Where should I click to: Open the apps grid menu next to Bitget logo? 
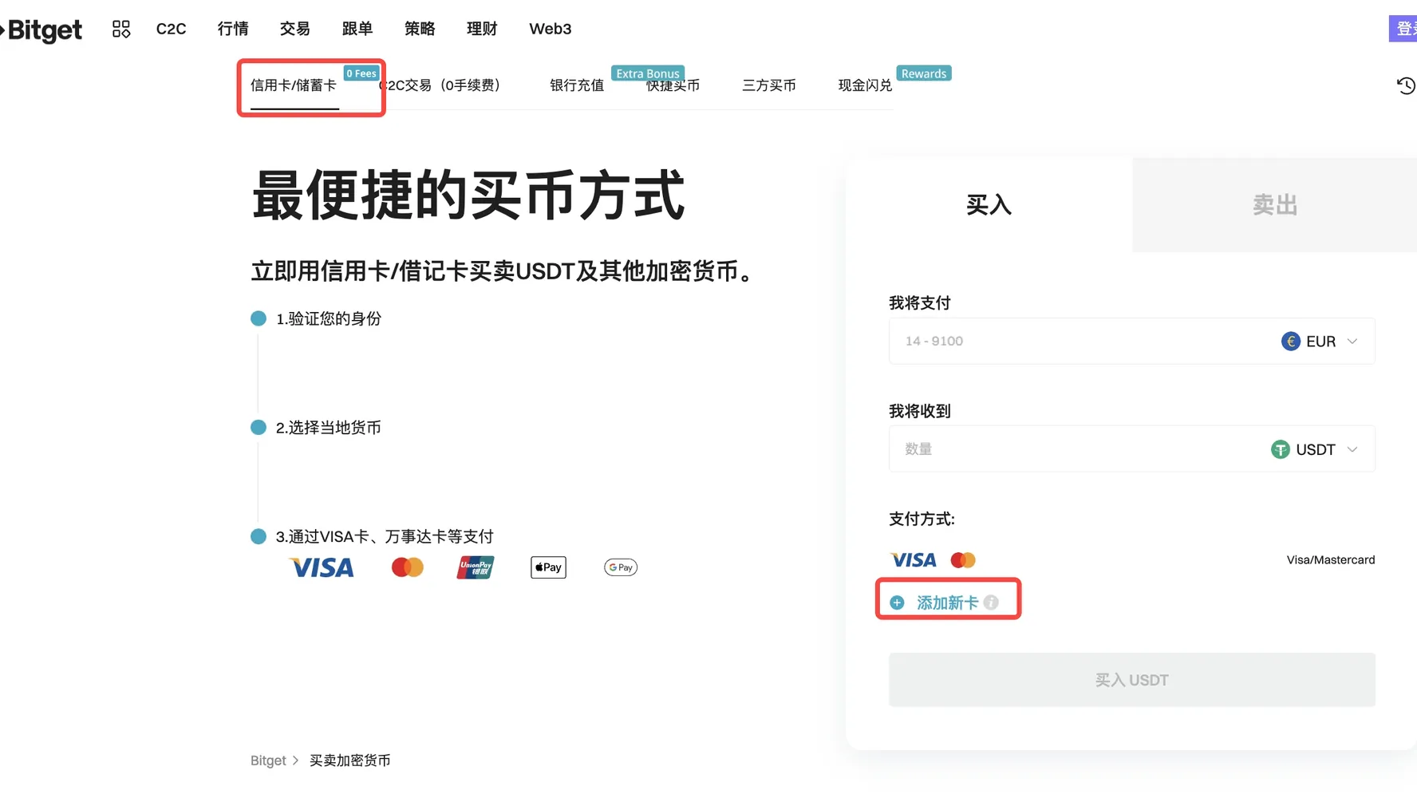[121, 29]
